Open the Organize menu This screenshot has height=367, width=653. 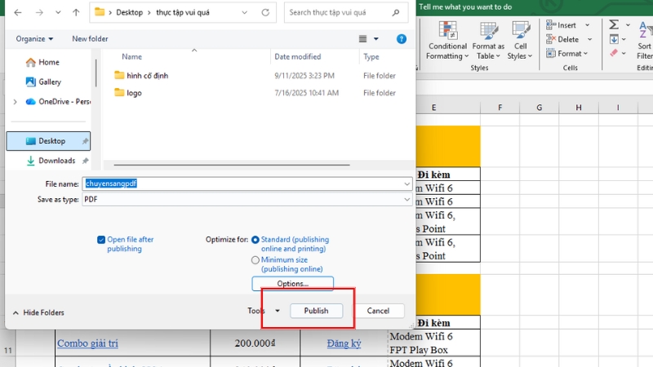point(34,38)
